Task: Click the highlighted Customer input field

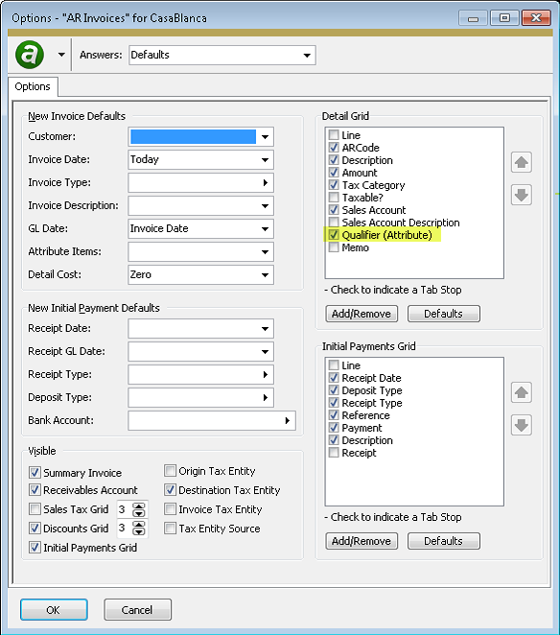Action: [193, 137]
